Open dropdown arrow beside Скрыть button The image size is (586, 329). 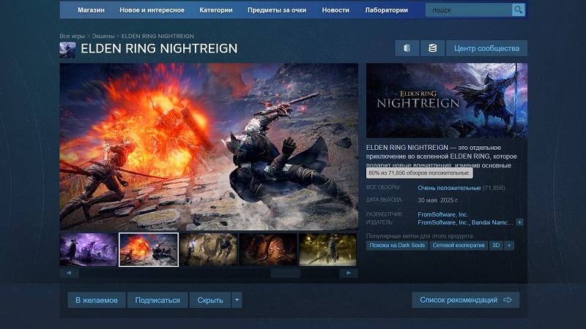coord(237,300)
